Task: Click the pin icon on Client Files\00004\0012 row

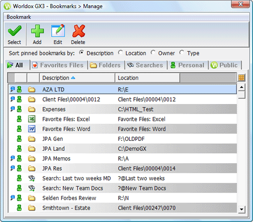Action: click(x=12, y=99)
